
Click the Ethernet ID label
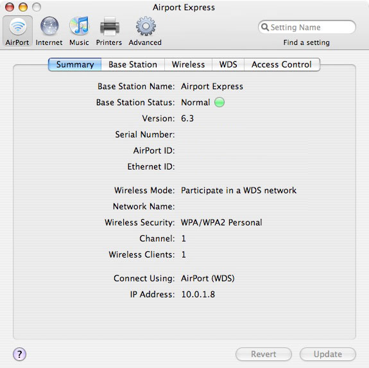pyautogui.click(x=151, y=166)
